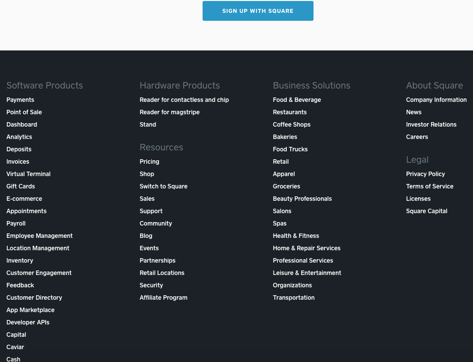Open the Sales resource link
This screenshot has height=362, width=473.
pos(147,198)
